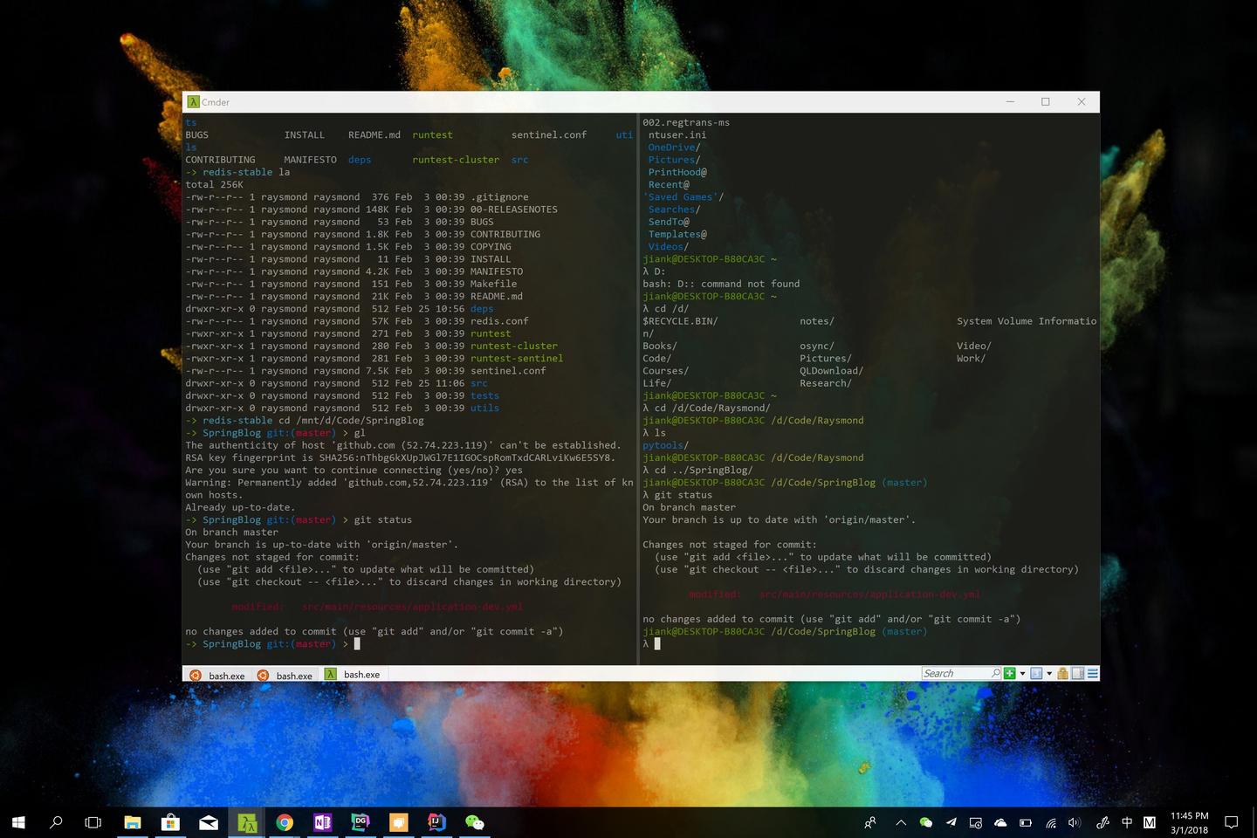1257x838 pixels.
Task: Click the 'Searches/' entry in the right pane
Action: pos(674,209)
